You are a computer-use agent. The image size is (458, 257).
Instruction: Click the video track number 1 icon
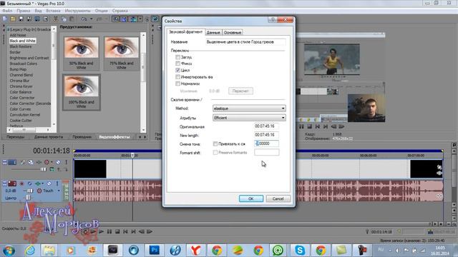coord(12,162)
